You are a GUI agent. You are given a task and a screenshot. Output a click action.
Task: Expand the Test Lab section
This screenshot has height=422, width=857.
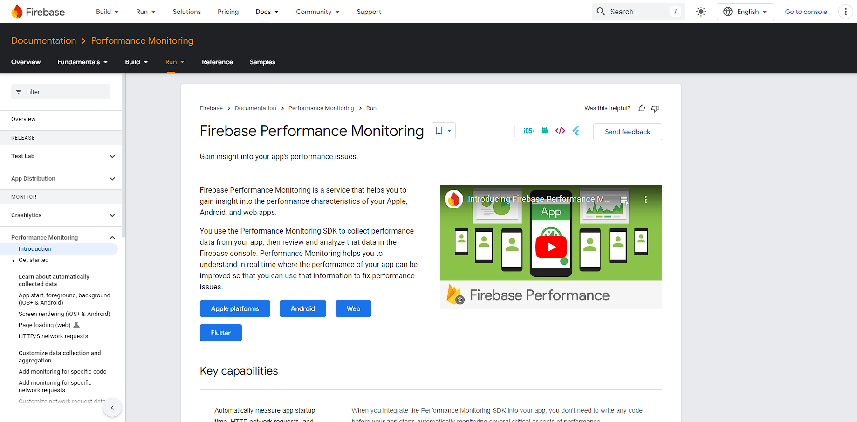click(x=112, y=156)
